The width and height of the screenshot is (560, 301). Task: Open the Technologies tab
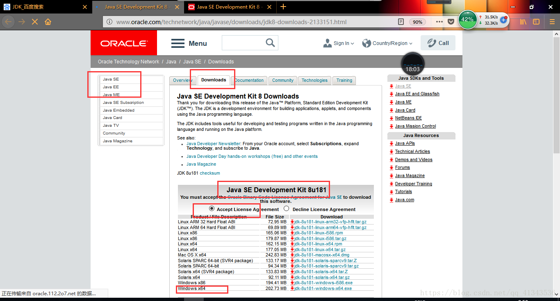pos(314,80)
